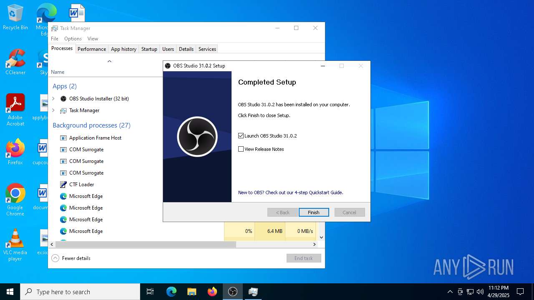Open the 4-step Quickstart Guide link
Screen dimensions: 534x300
point(290,192)
